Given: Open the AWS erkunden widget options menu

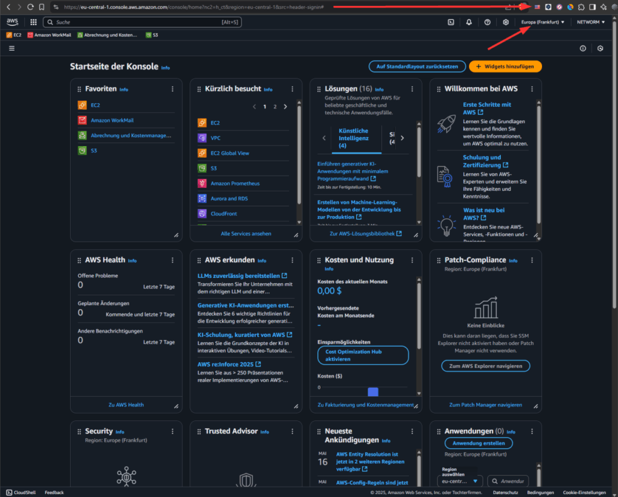Looking at the screenshot, I should pyautogui.click(x=293, y=260).
